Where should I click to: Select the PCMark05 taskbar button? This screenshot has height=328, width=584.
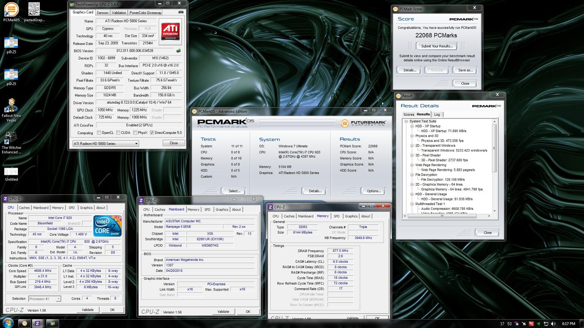(24, 323)
